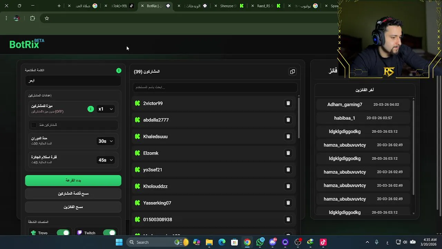
Task: Open WhatsApp from taskbar
Action: pos(260,242)
